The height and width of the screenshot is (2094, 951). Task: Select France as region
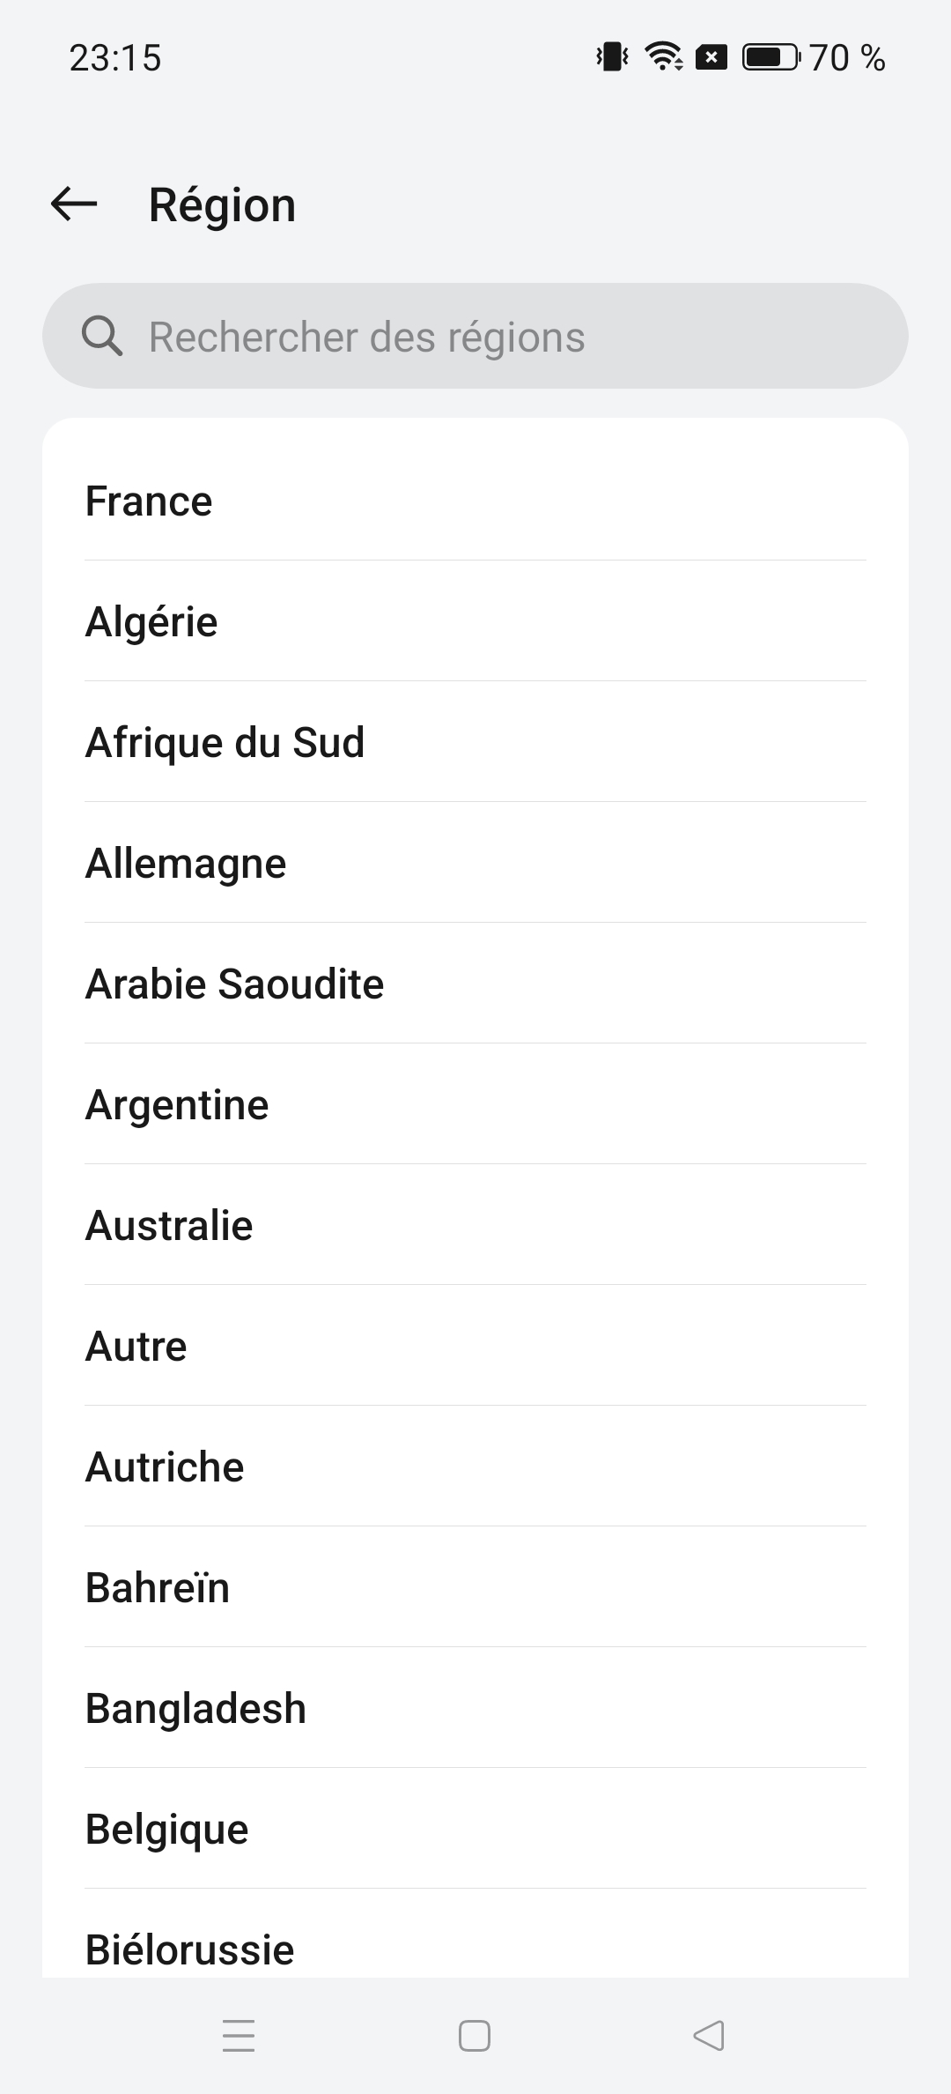coord(475,501)
